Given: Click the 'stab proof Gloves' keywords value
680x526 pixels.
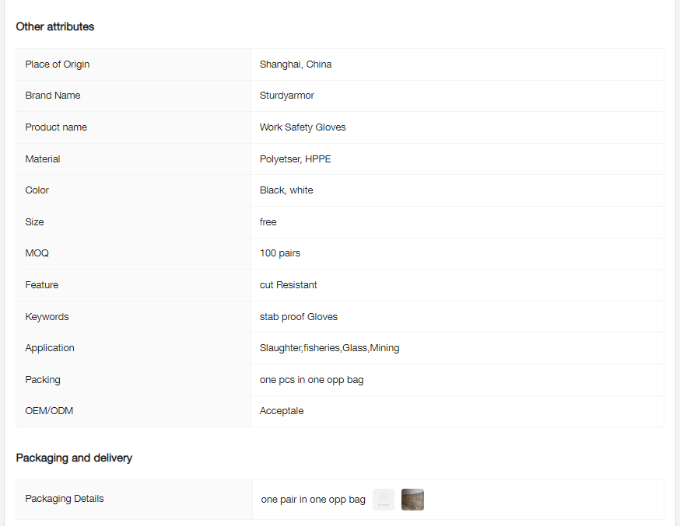Looking at the screenshot, I should click(299, 317).
